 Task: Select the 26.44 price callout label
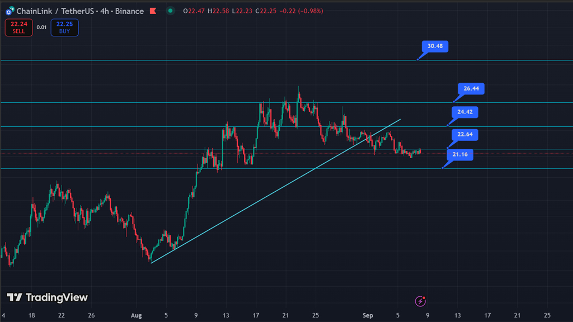click(x=471, y=89)
